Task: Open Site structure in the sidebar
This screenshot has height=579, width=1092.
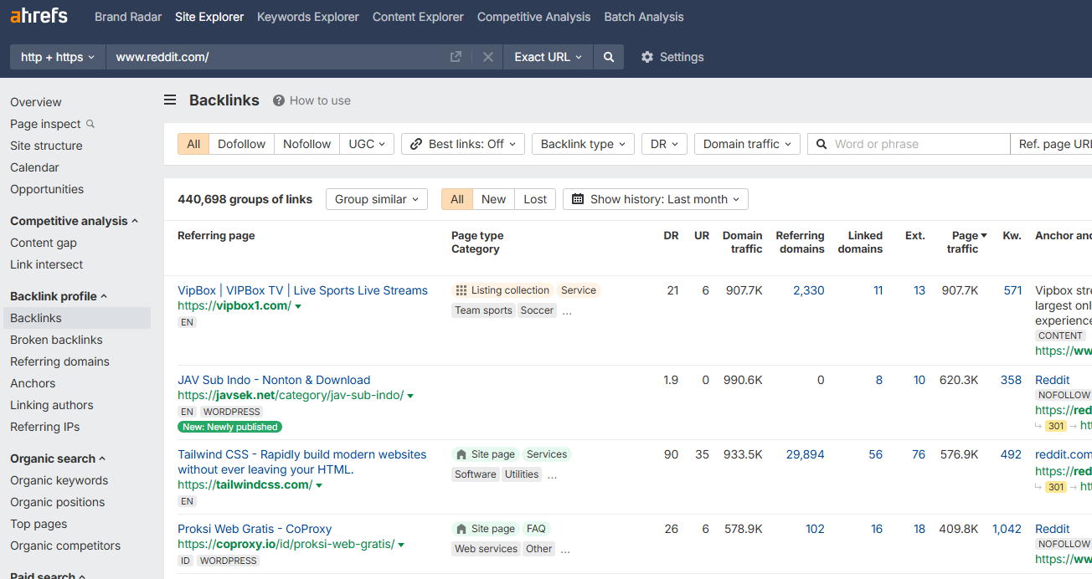Action: [46, 146]
